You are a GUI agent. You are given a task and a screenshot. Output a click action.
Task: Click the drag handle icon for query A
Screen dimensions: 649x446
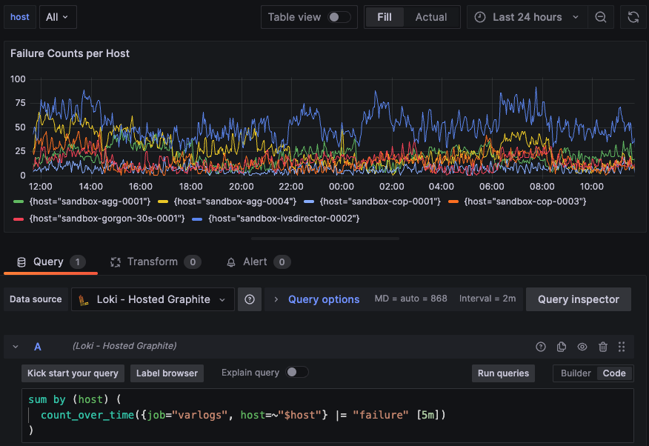click(x=622, y=347)
